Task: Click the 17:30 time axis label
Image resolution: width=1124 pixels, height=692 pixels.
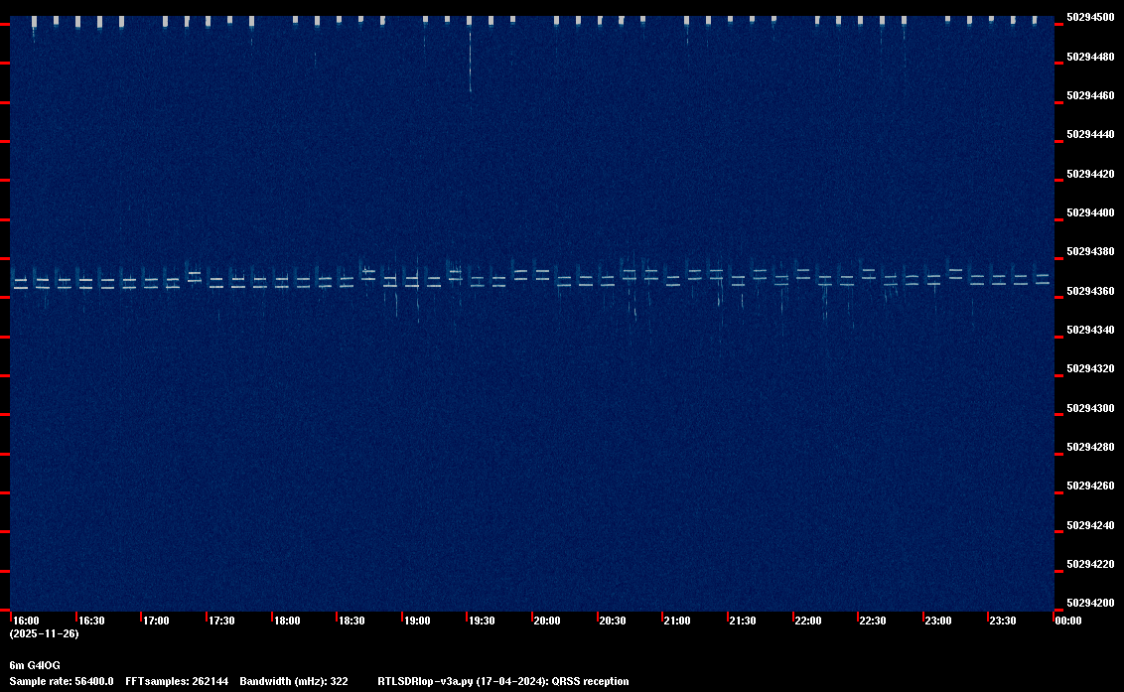Action: (221, 621)
